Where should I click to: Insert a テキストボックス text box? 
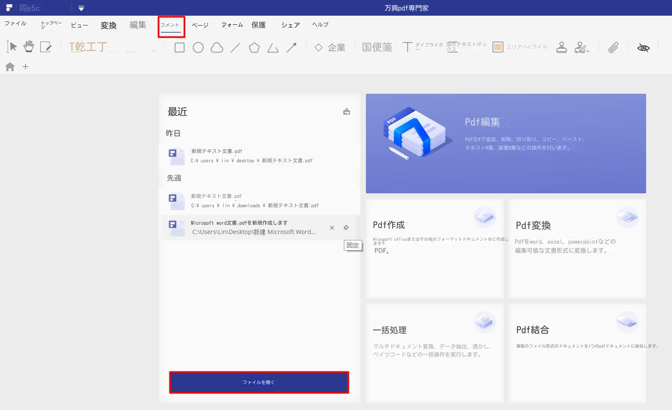click(466, 47)
